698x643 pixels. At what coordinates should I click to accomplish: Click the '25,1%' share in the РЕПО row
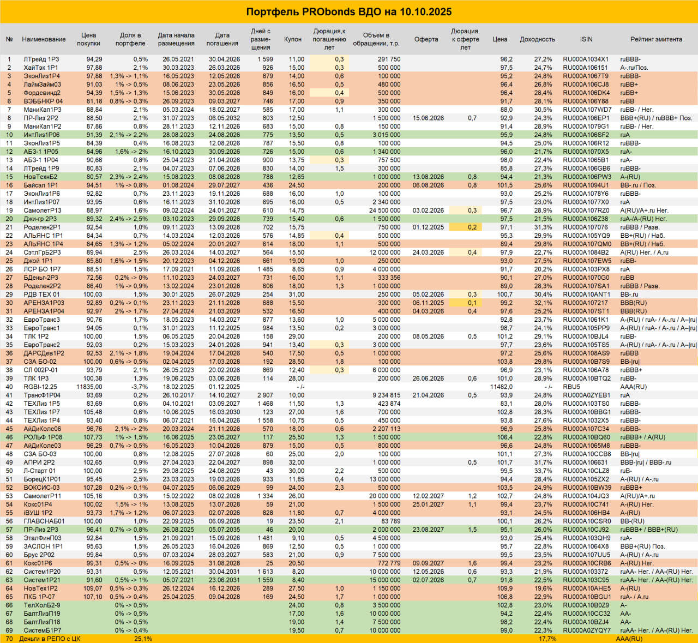tap(143, 639)
